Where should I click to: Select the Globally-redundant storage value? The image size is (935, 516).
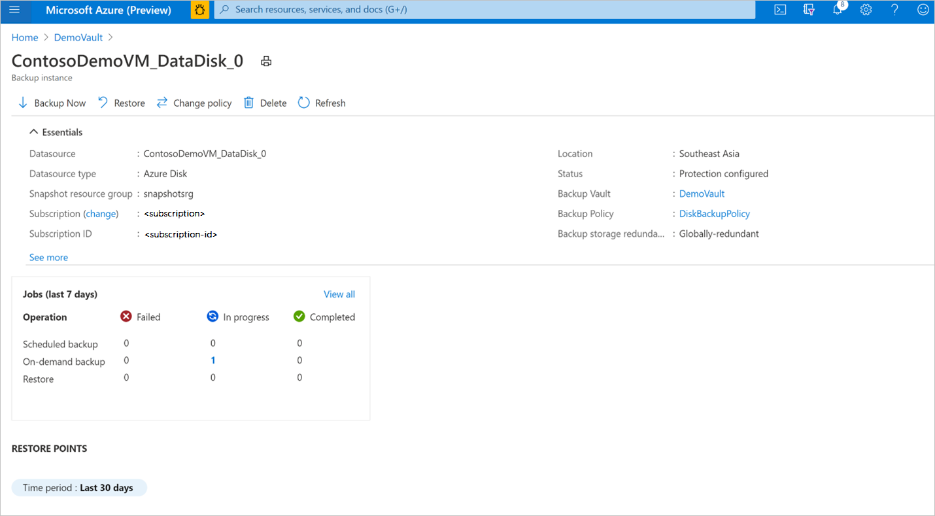pyautogui.click(x=719, y=233)
